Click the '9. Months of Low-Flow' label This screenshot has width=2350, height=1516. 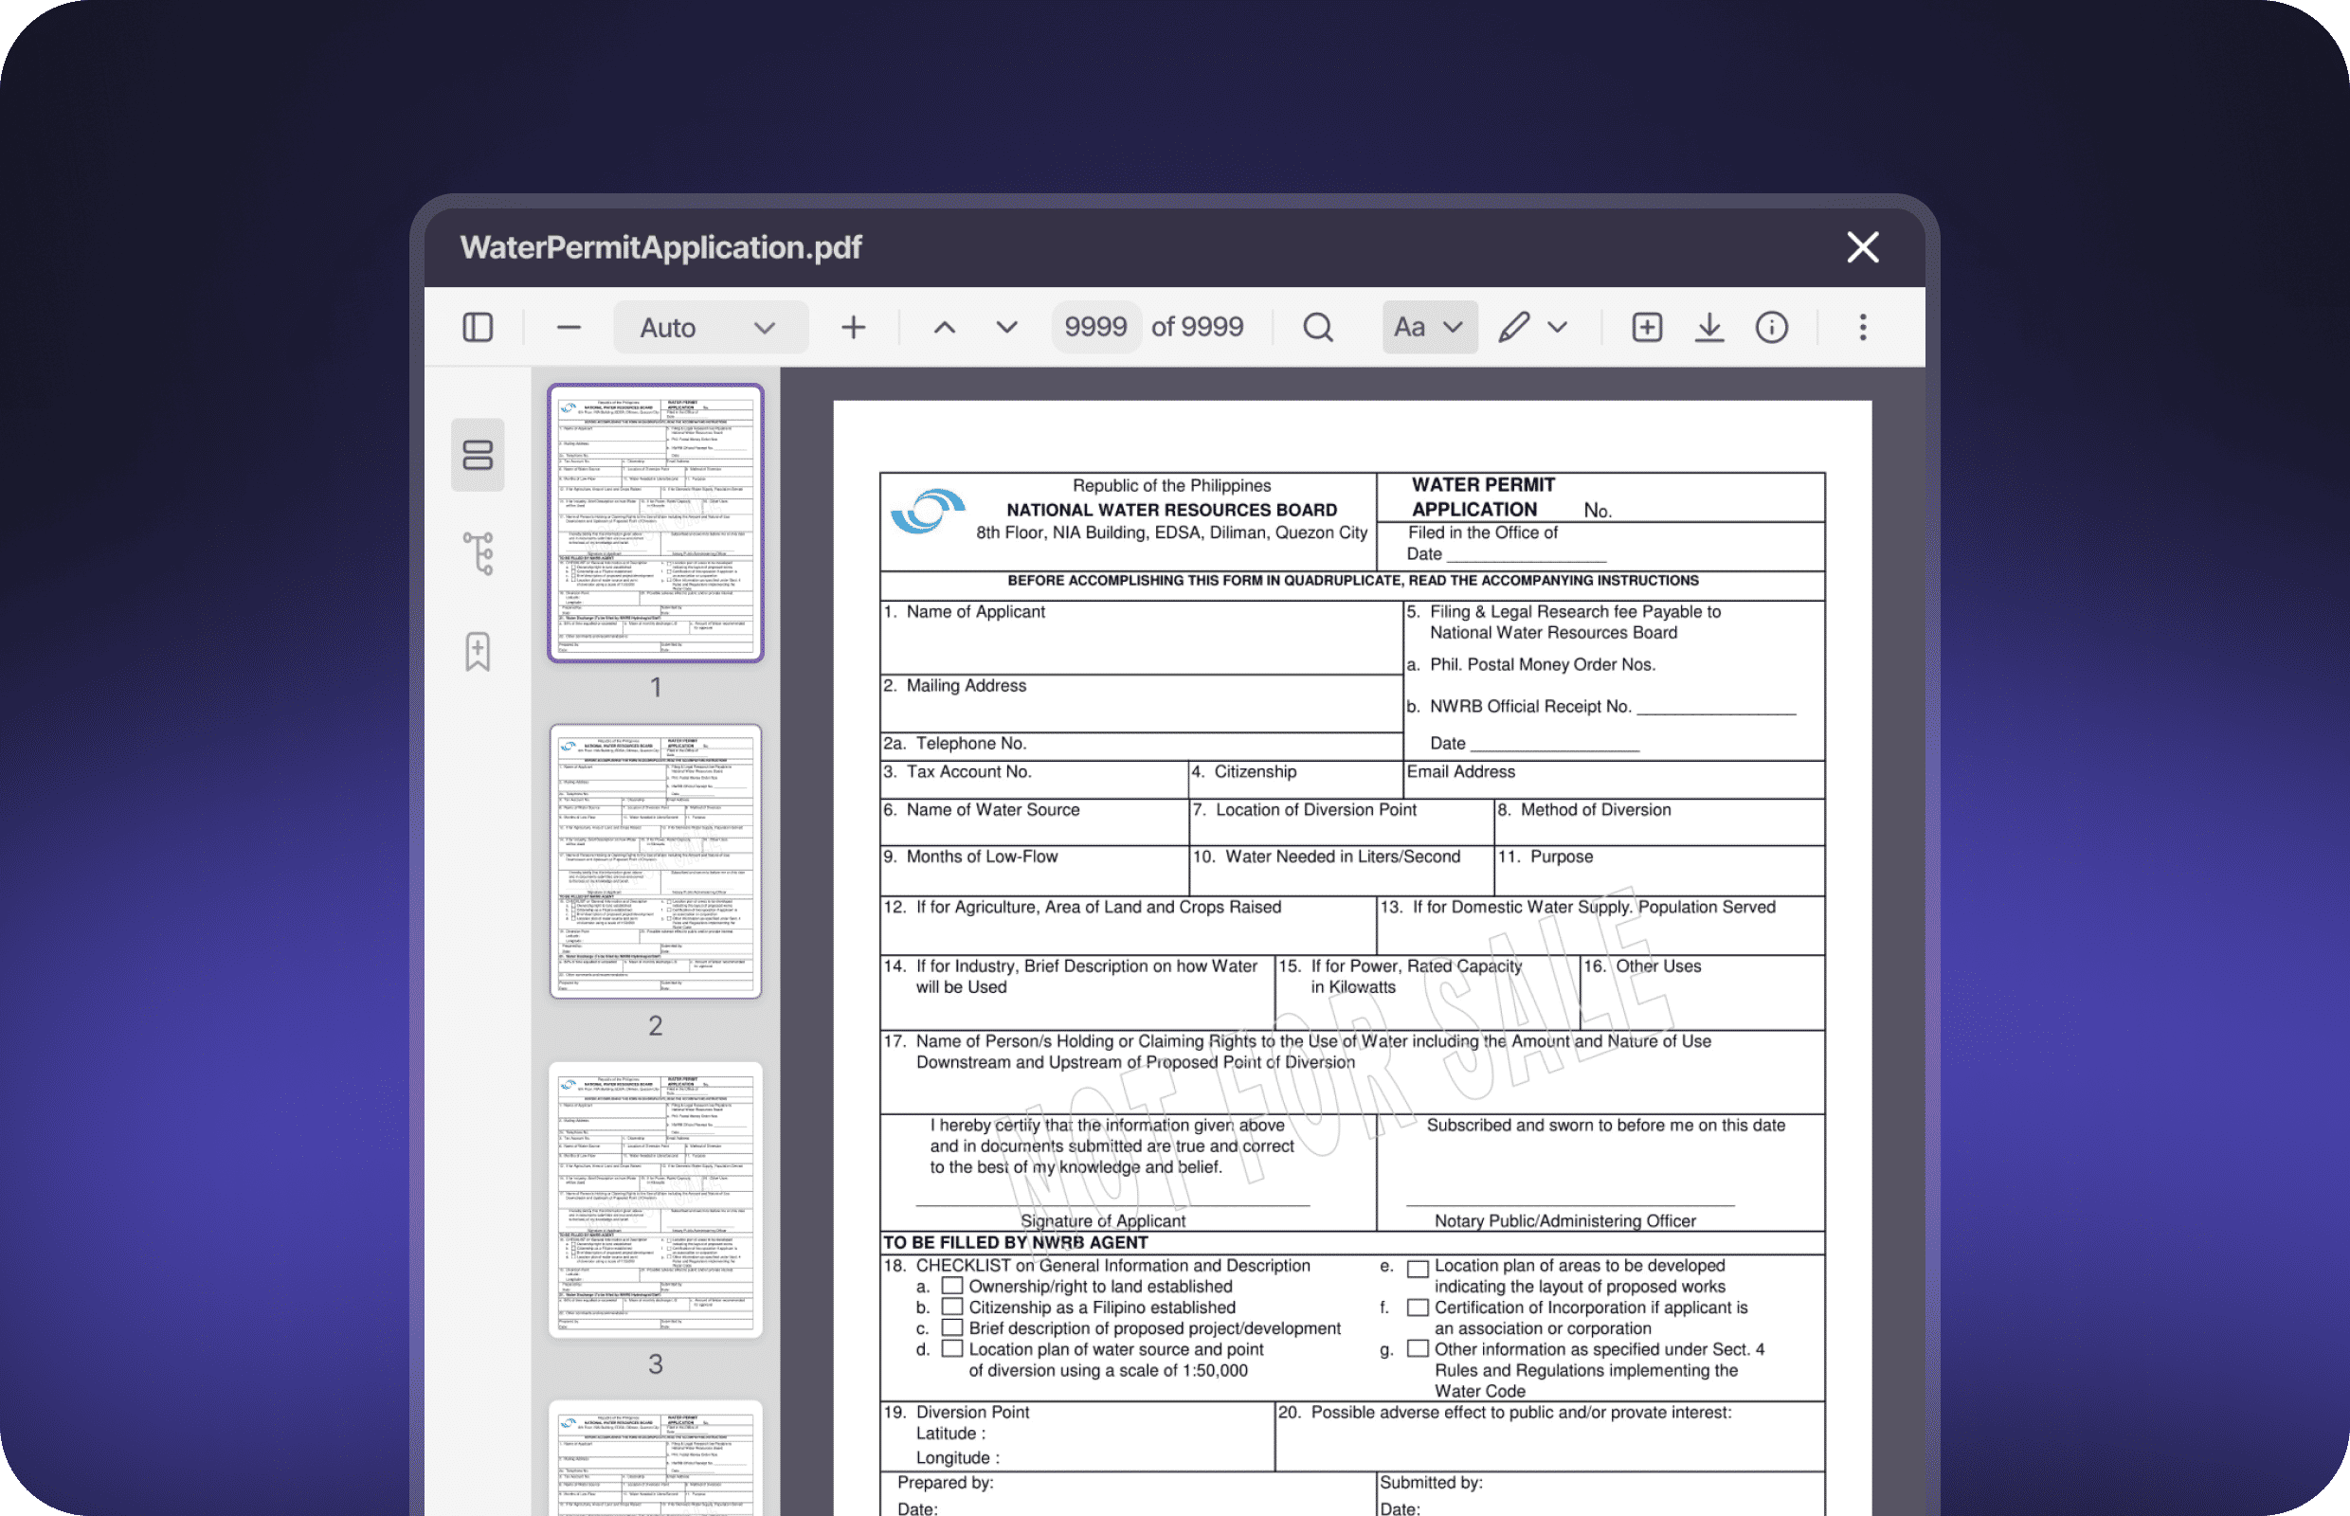[970, 857]
